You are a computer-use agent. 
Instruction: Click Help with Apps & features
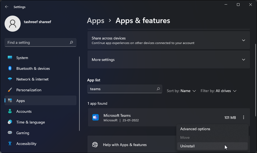[x=125, y=145]
